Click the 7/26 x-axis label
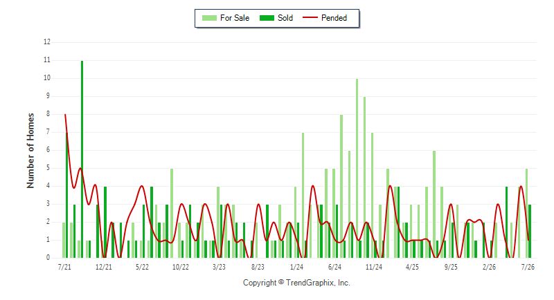554x300 pixels. click(528, 268)
